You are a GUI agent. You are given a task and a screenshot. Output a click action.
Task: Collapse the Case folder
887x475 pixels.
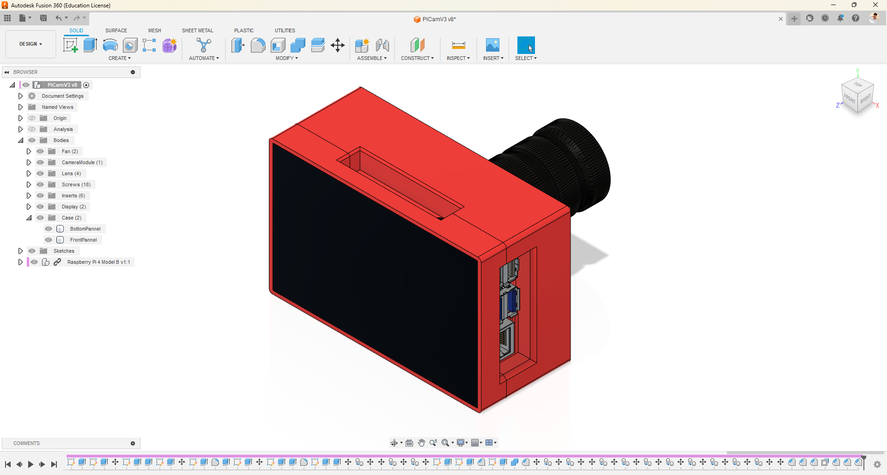point(29,218)
